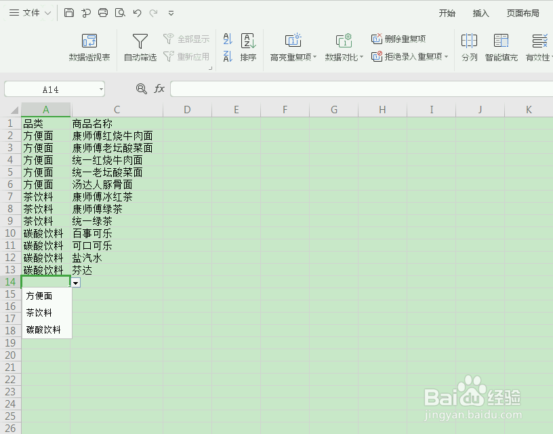Toggle the 查找 magnifier next to fx
The height and width of the screenshot is (434, 553).
(x=140, y=89)
